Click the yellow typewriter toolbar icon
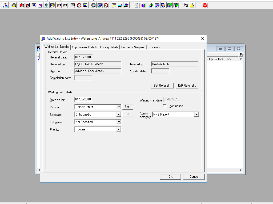This screenshot has height=204, width=273. pos(14,5)
